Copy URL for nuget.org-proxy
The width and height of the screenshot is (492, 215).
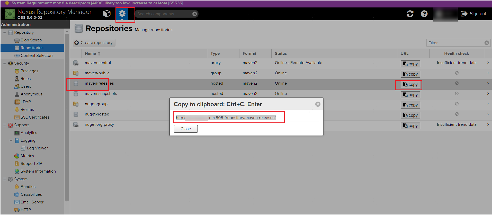click(410, 126)
